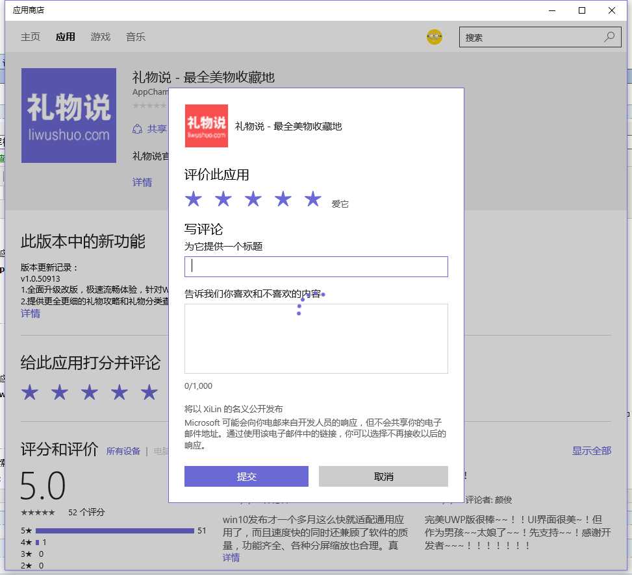Viewport: 632px width, 575px height.
Task: Select the second star in the review dialog
Action: click(223, 199)
